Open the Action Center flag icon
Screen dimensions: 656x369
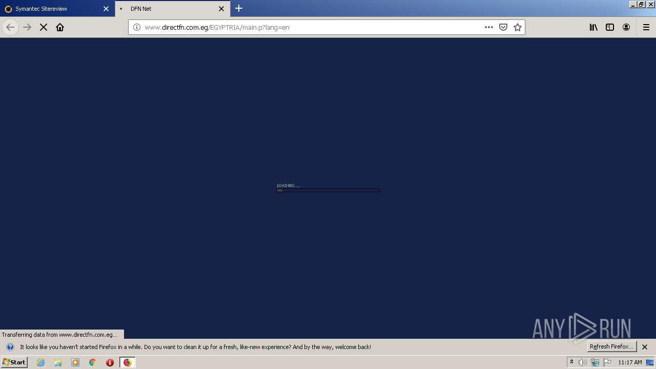(x=607, y=362)
